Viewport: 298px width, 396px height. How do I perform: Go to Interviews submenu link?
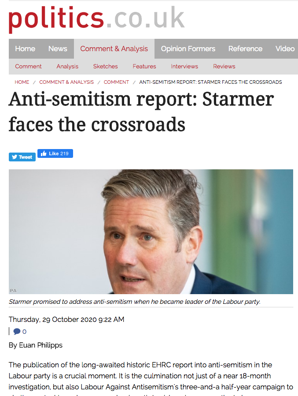184,66
